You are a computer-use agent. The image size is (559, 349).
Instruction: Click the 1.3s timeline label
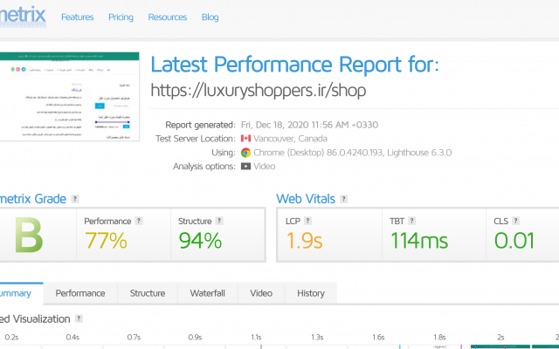click(317, 338)
